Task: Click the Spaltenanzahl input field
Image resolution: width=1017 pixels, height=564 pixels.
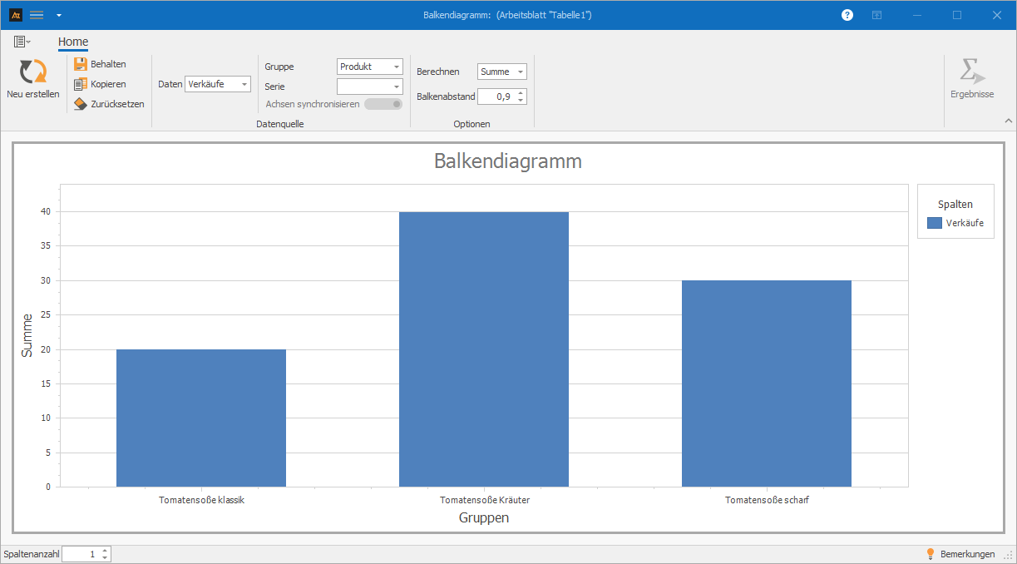Action: pyautogui.click(x=81, y=554)
